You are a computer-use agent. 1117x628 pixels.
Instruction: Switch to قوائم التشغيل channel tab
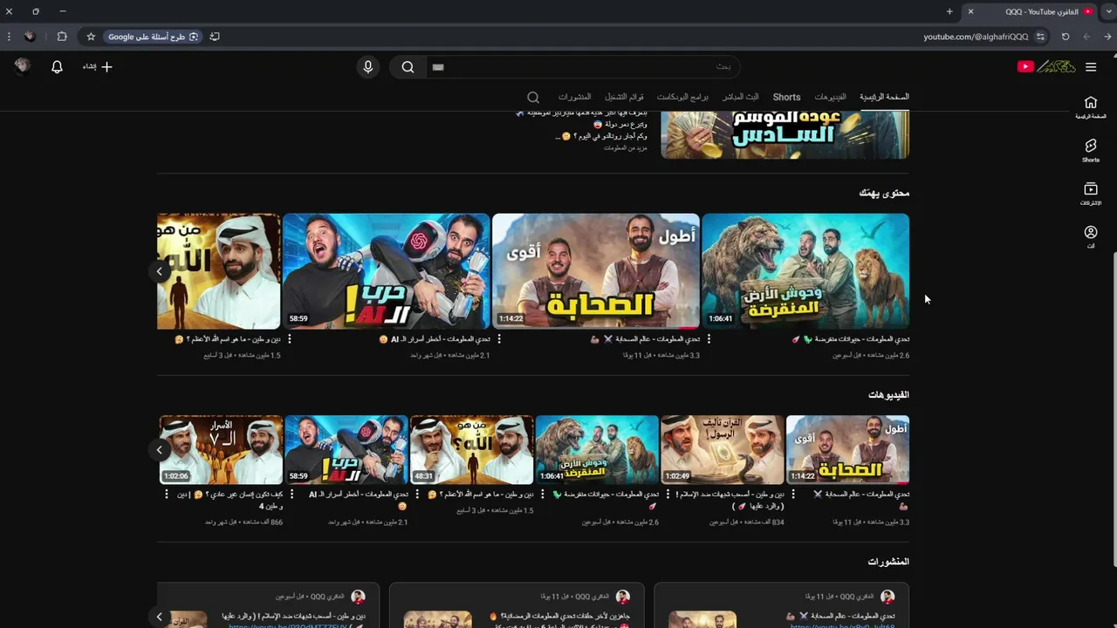click(x=624, y=97)
